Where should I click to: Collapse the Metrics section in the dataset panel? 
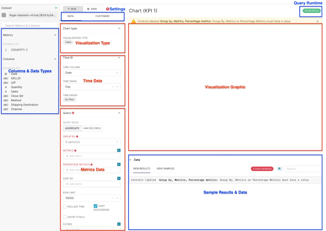click(x=55, y=35)
